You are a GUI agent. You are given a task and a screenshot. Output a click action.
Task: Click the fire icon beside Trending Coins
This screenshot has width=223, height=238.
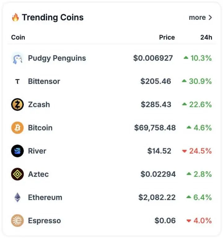15,17
